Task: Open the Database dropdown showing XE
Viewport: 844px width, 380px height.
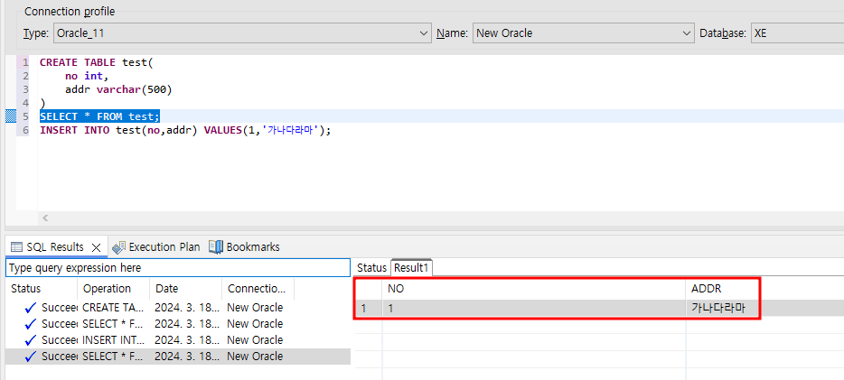Action: (x=797, y=32)
